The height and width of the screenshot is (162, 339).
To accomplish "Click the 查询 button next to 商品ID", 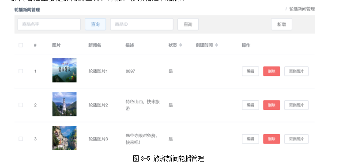I will (188, 24).
